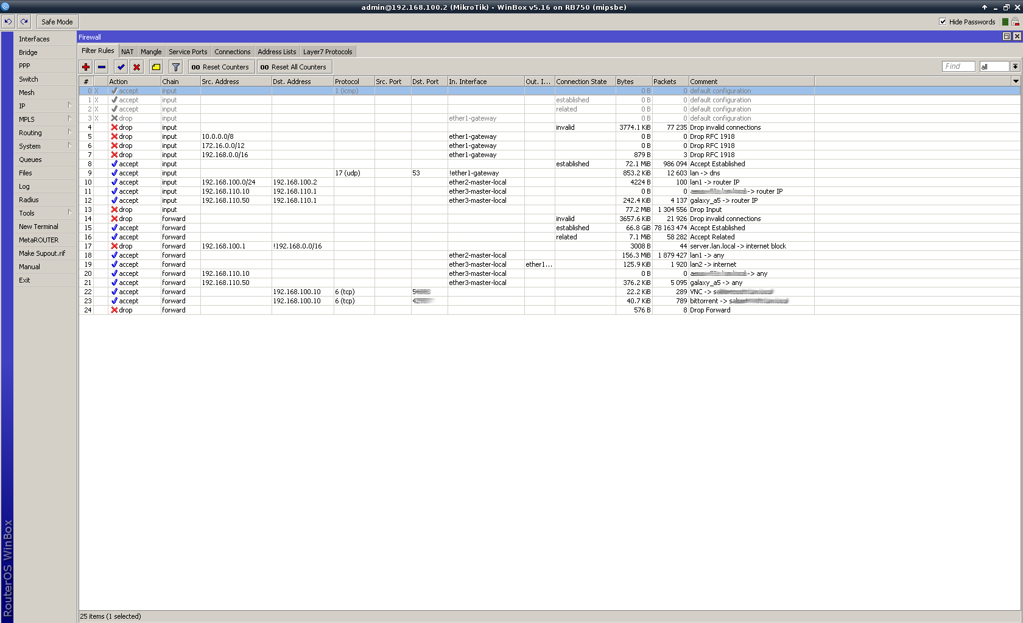
Task: Sort by Bytes column header
Action: [634, 81]
